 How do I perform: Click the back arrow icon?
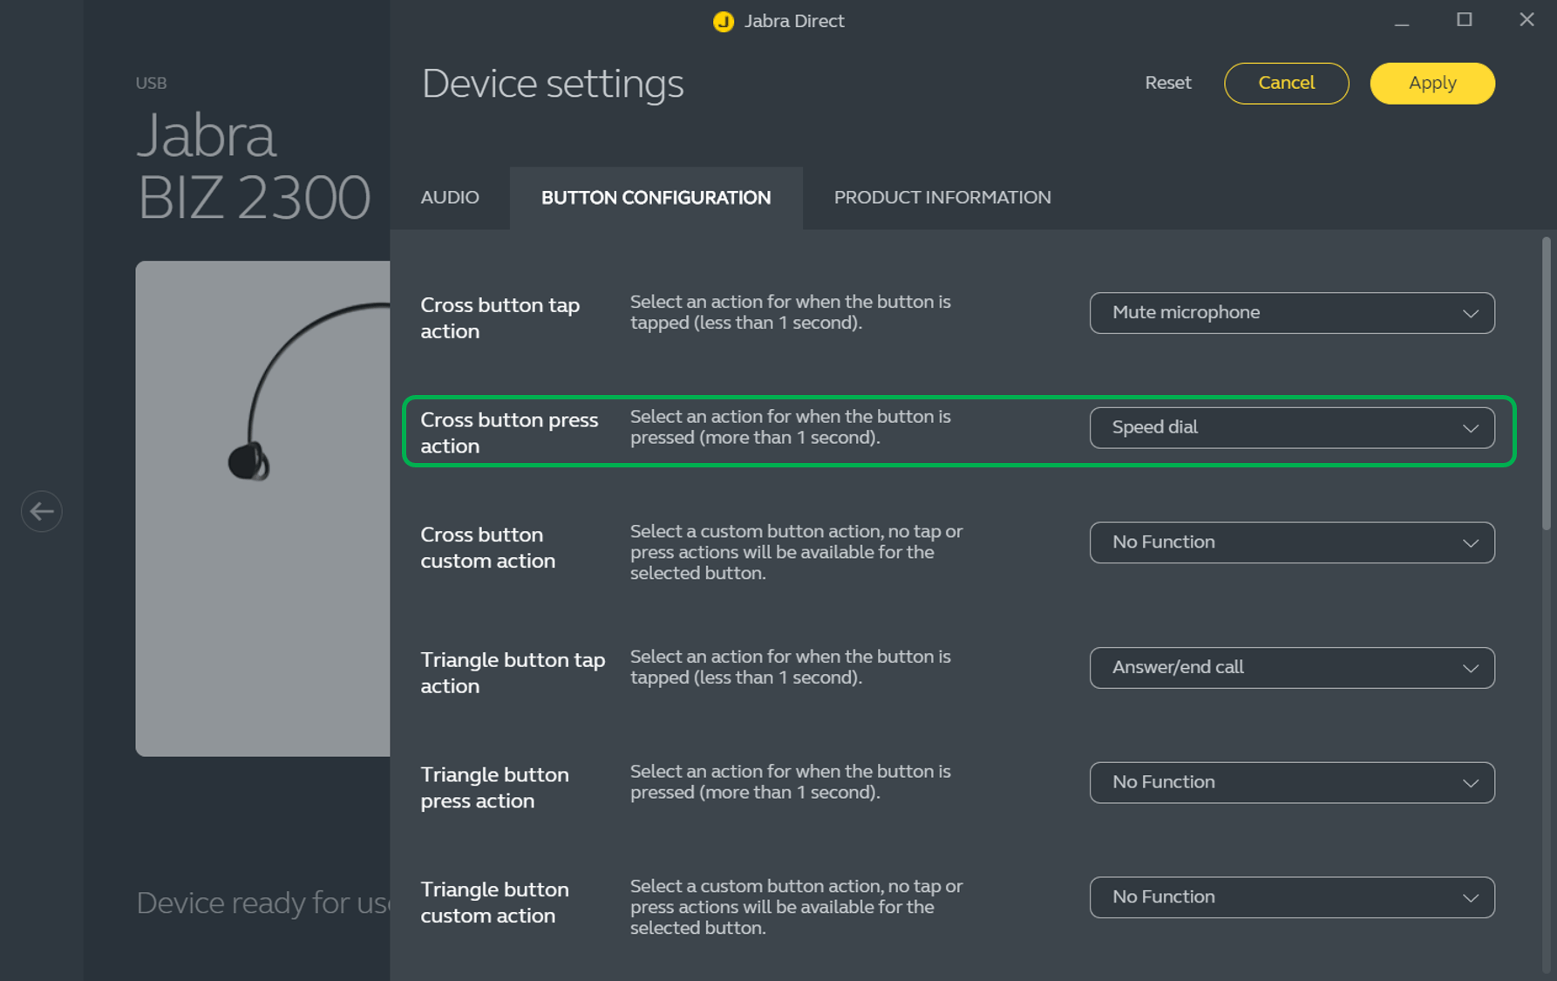[41, 511]
